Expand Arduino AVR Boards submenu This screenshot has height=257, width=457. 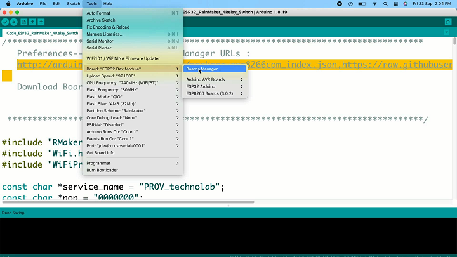click(215, 79)
